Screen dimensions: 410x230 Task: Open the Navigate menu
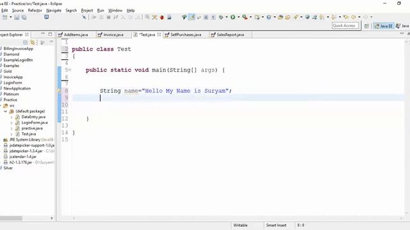(54, 10)
